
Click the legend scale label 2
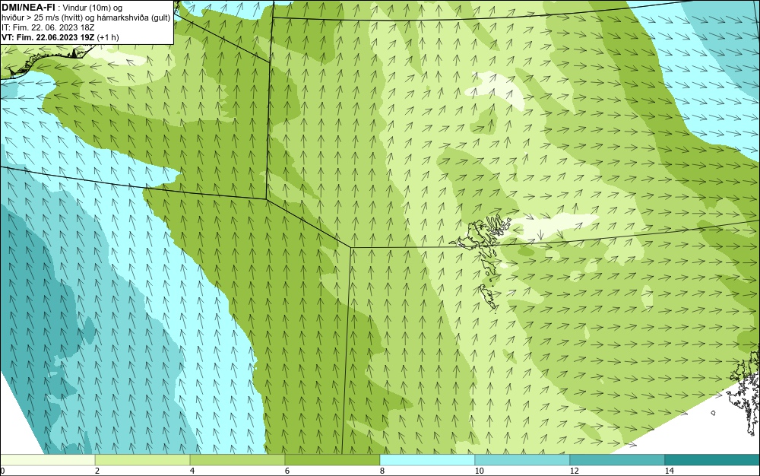coord(97,471)
